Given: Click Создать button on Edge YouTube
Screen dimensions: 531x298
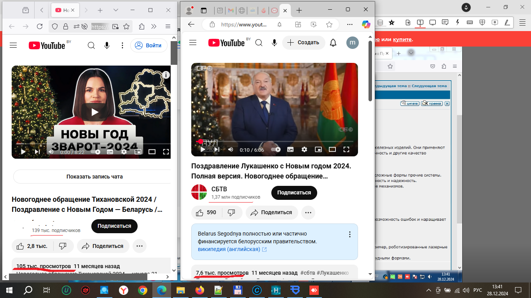Looking at the screenshot, I should [304, 43].
